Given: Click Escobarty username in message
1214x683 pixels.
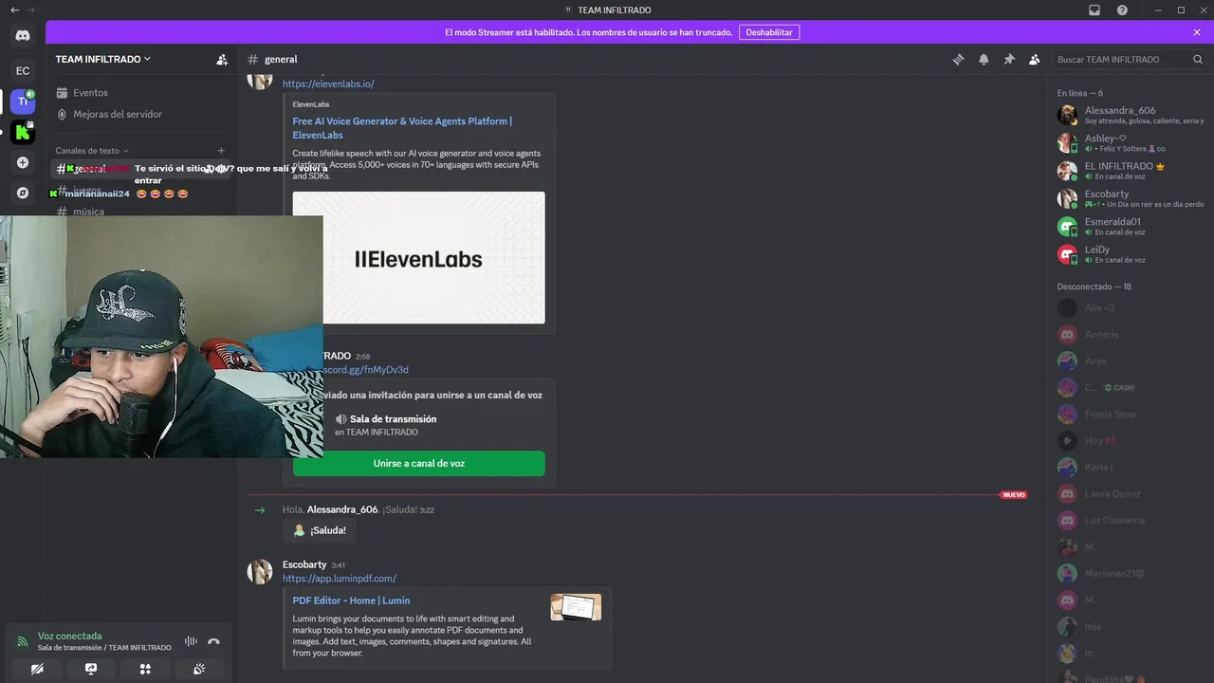Looking at the screenshot, I should pyautogui.click(x=304, y=564).
